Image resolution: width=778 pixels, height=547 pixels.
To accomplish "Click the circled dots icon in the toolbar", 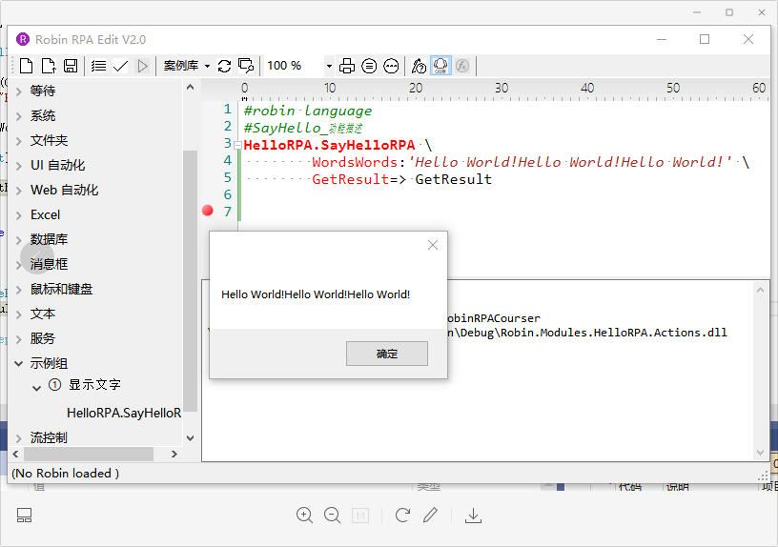I will 391,66.
